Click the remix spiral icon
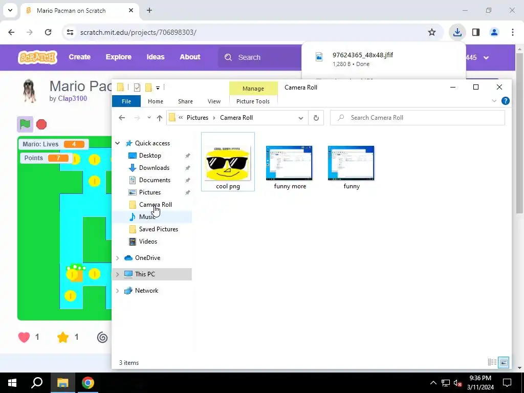 tap(102, 337)
